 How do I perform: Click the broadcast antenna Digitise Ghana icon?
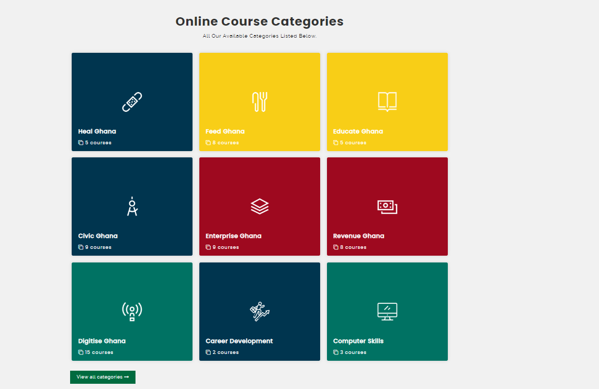tap(132, 311)
